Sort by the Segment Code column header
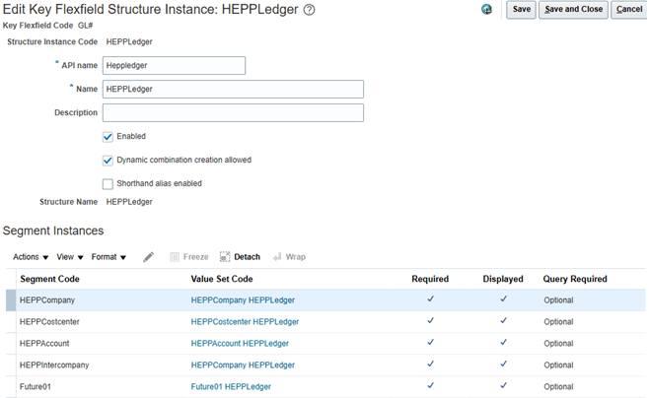 coord(49,279)
